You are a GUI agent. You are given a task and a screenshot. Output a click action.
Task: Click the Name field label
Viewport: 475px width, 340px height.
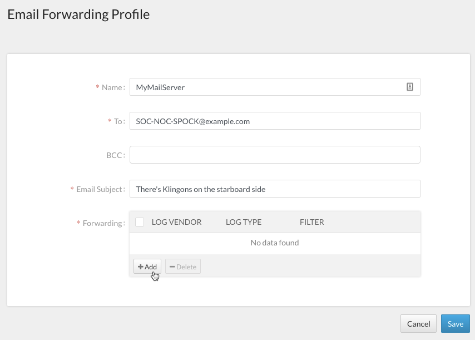pyautogui.click(x=113, y=87)
